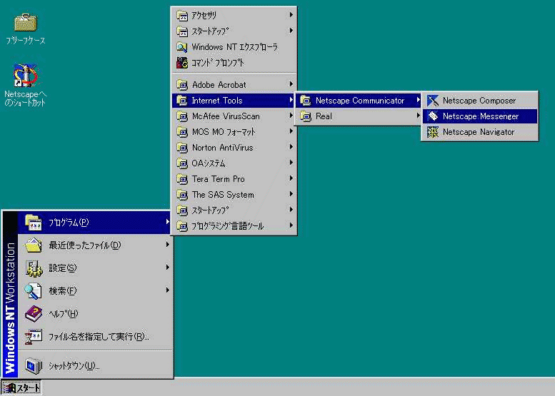This screenshot has height=396, width=555.
Task: Click the 検索(F) magnifying glass icon
Action: (x=34, y=291)
